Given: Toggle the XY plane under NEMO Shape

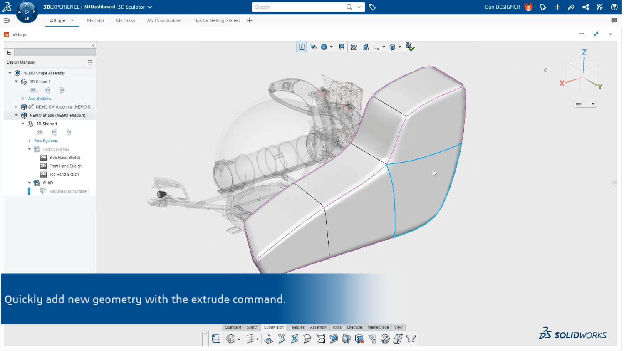Looking at the screenshot, I should [x=40, y=133].
